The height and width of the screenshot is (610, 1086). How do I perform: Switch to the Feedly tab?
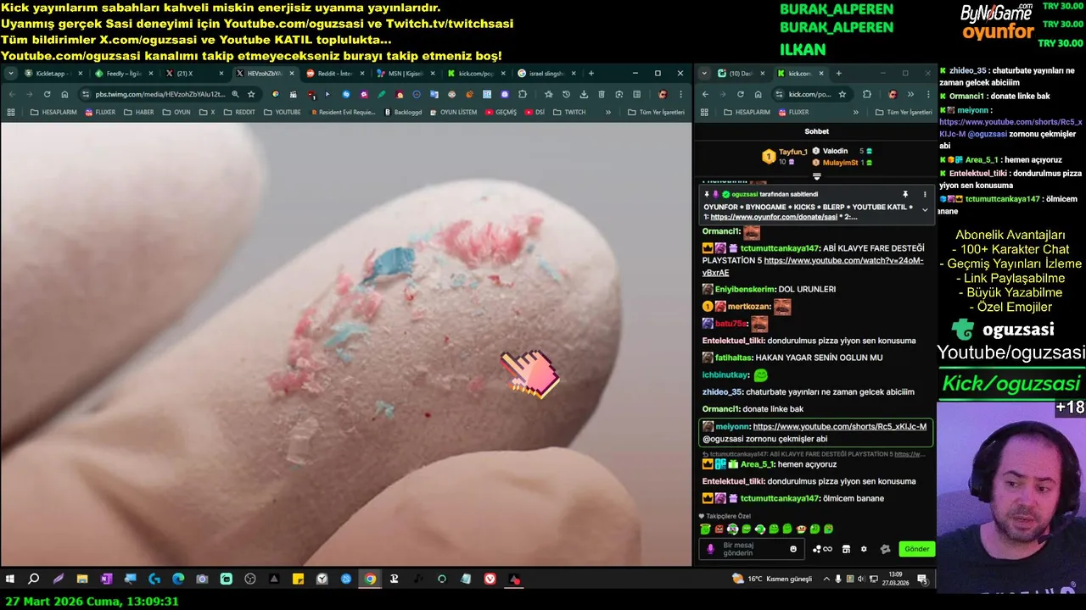coord(124,74)
